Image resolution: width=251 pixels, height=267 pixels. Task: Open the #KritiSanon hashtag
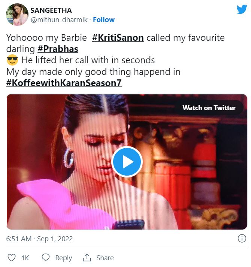pos(118,37)
